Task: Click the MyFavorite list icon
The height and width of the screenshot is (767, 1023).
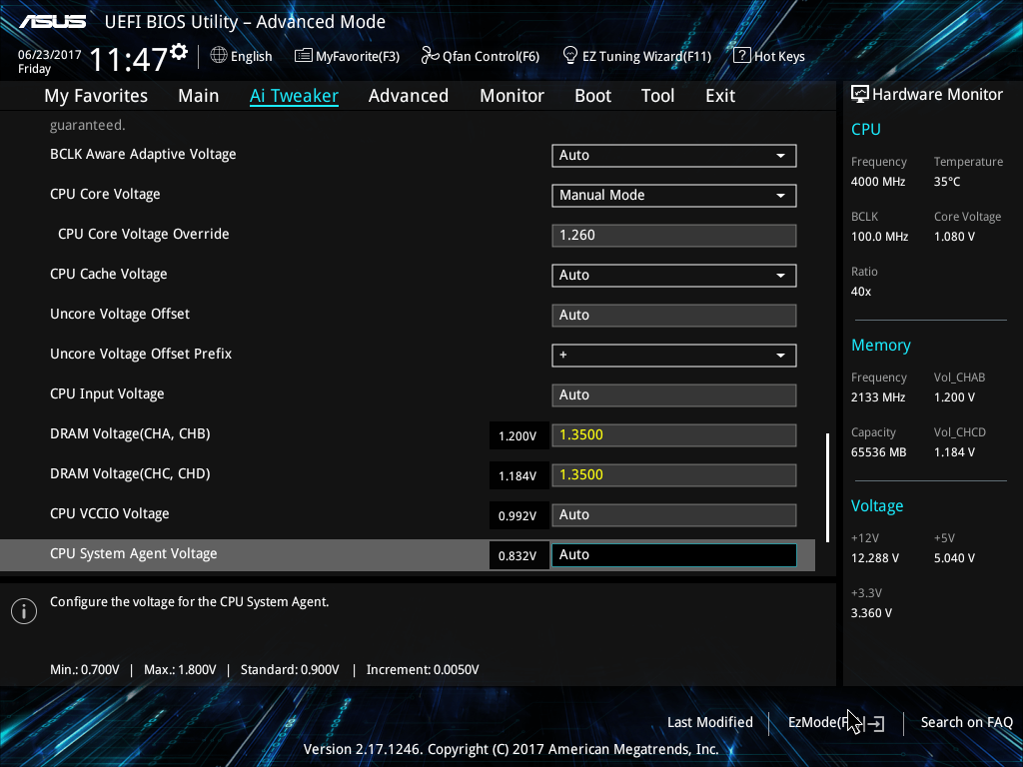Action: [x=304, y=56]
